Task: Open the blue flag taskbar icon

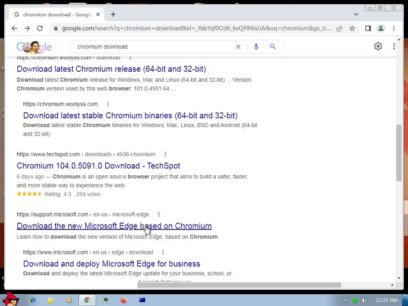Action: [142, 300]
